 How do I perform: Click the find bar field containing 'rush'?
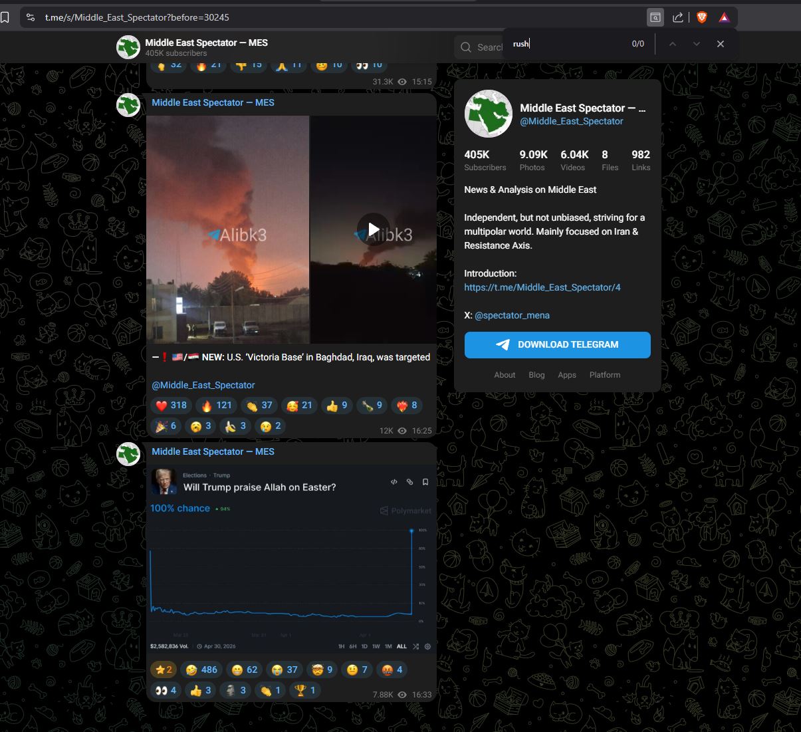pyautogui.click(x=568, y=44)
